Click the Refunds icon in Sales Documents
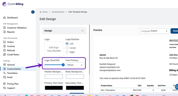The height and width of the screenshot is (96, 178). 5,50
